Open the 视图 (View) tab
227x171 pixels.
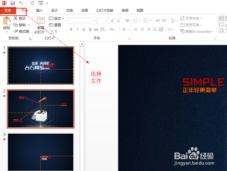coord(140,11)
